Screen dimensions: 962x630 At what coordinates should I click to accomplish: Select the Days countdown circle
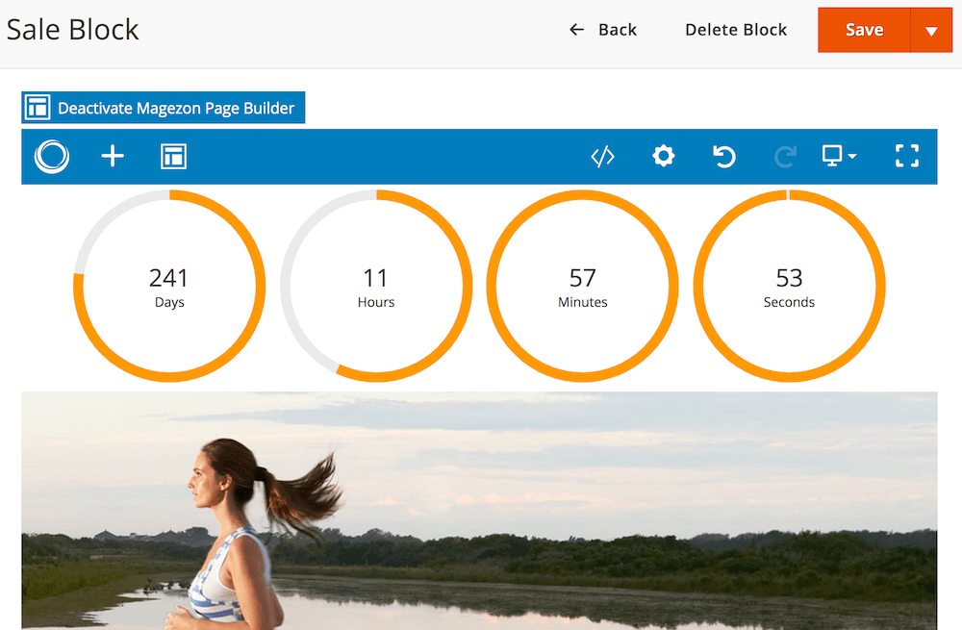[169, 286]
